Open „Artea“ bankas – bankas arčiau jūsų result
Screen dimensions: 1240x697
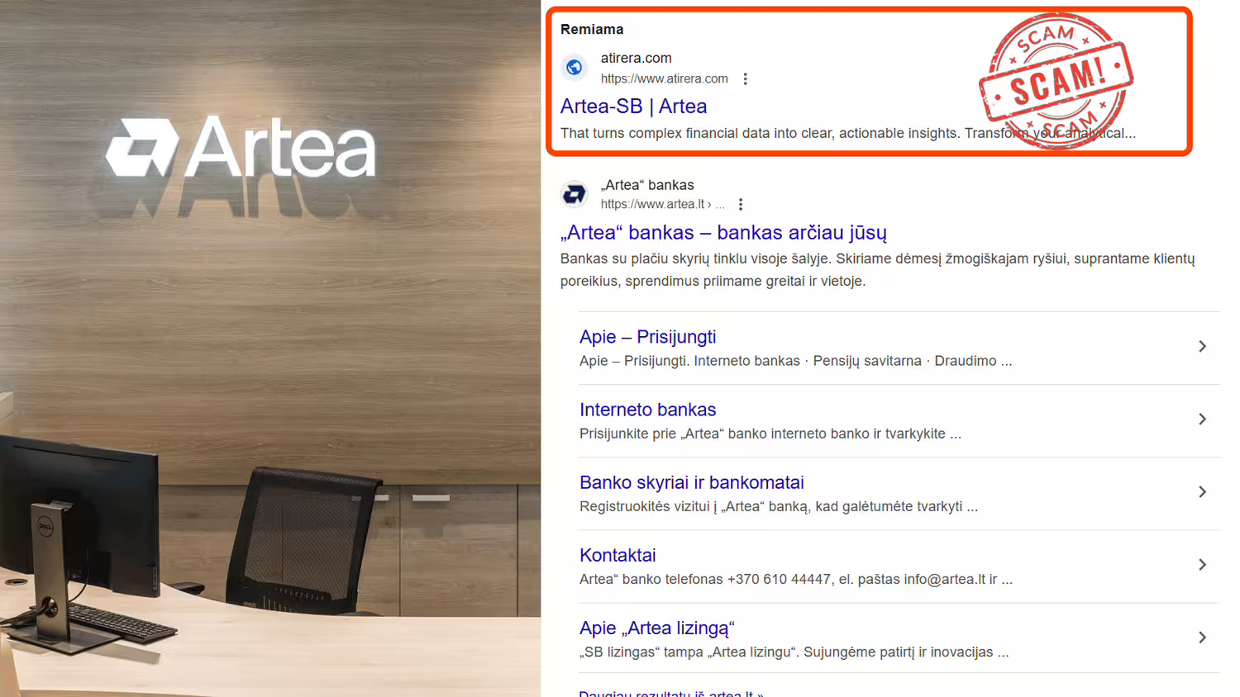click(x=723, y=233)
